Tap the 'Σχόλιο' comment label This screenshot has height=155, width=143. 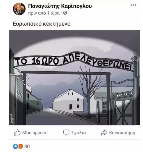pyautogui.click(x=79, y=133)
